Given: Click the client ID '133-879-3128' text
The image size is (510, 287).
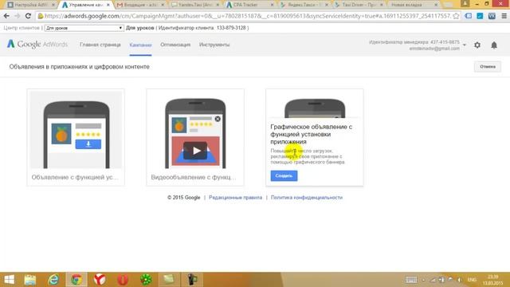Looking at the screenshot, I should [x=231, y=28].
